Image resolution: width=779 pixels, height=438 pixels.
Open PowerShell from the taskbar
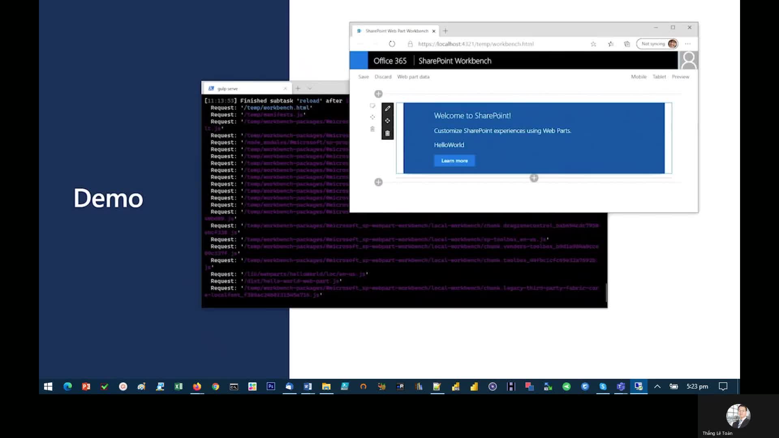point(345,386)
